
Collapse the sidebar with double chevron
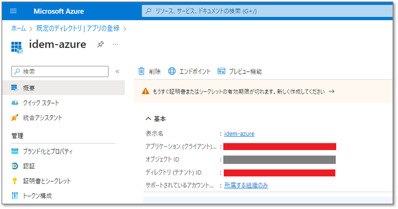point(117,71)
